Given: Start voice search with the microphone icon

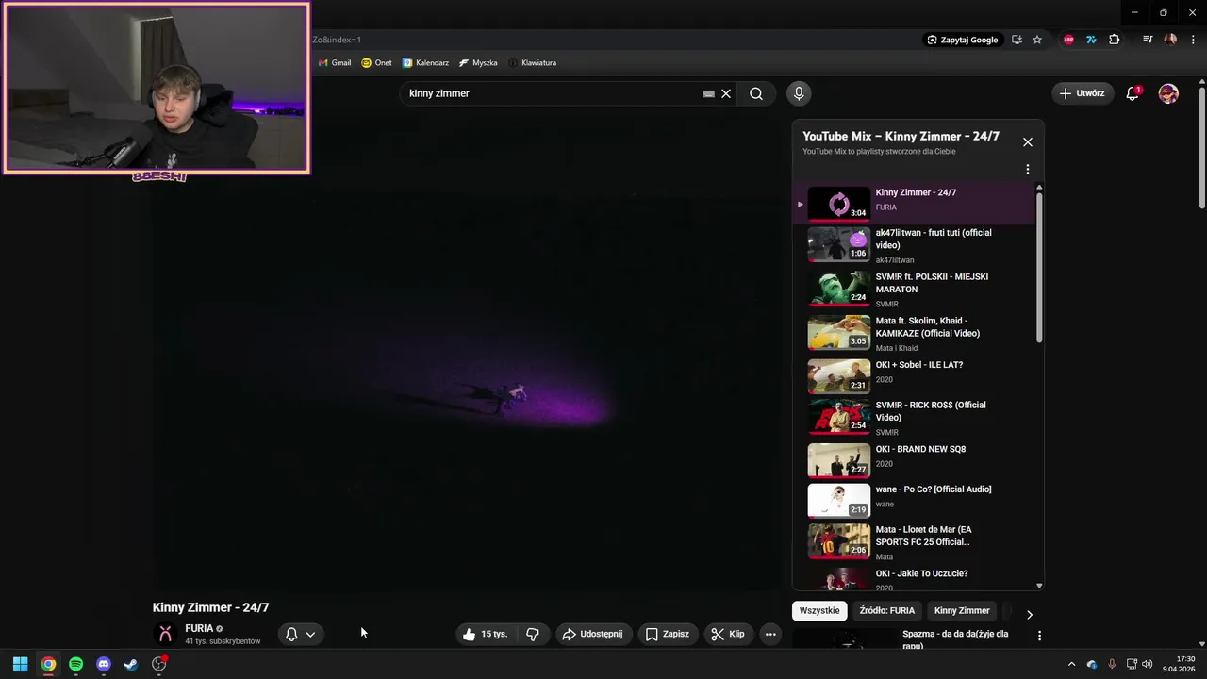Looking at the screenshot, I should point(799,93).
